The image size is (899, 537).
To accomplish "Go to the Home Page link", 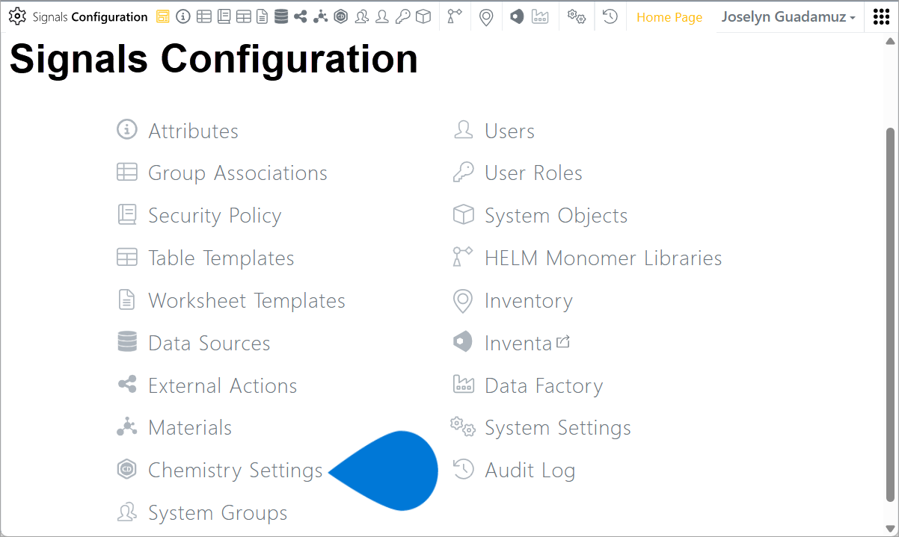I will [x=669, y=17].
